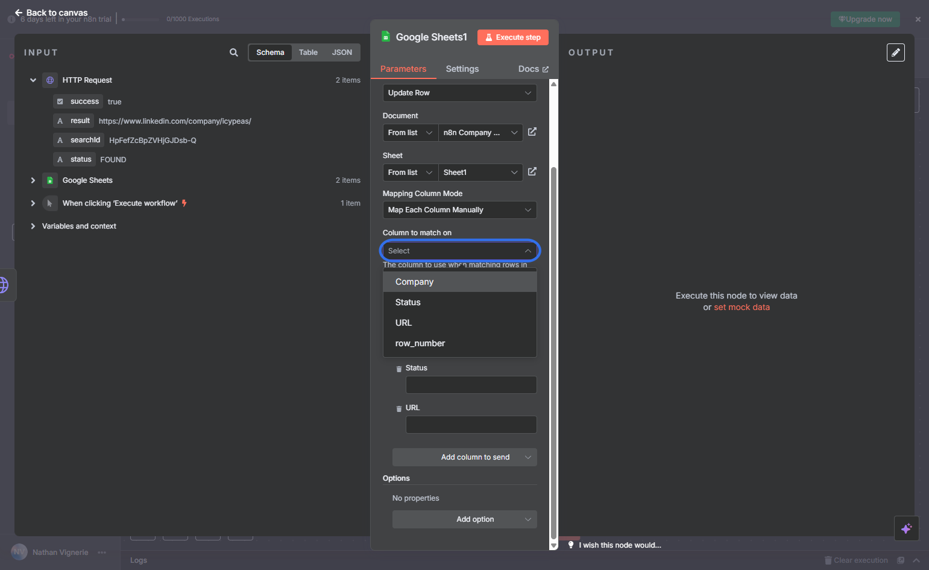Viewport: 929px width, 570px height.
Task: Click the lightbulb feedback icon
Action: 571,545
